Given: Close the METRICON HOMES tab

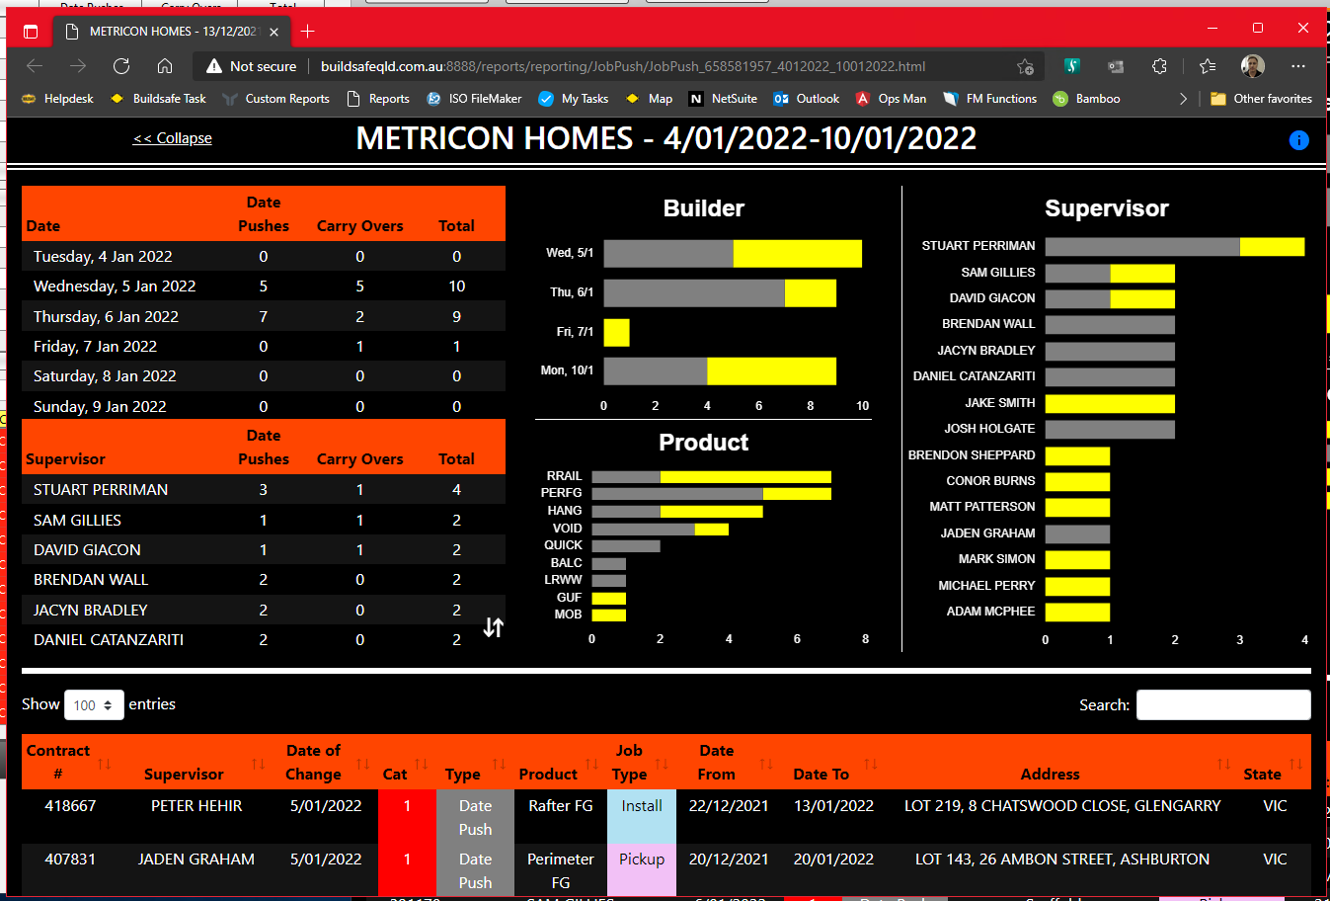Looking at the screenshot, I should 274,32.
